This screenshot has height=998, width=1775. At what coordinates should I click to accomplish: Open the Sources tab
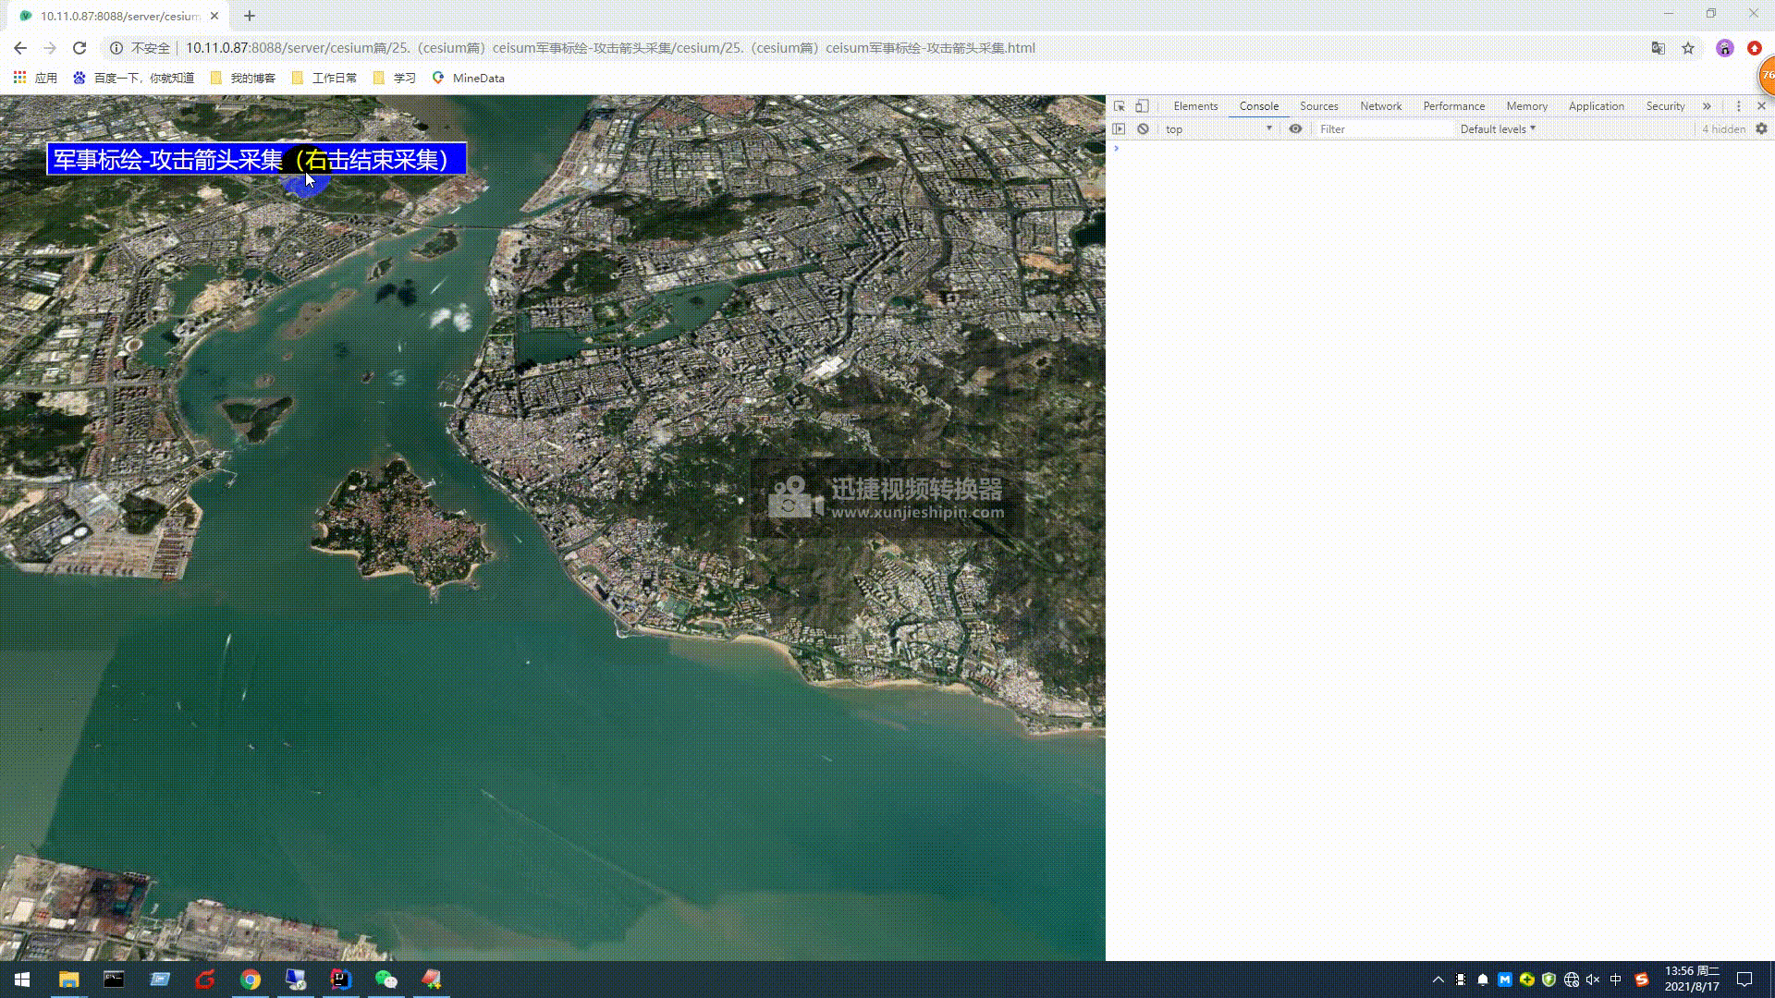coord(1318,106)
